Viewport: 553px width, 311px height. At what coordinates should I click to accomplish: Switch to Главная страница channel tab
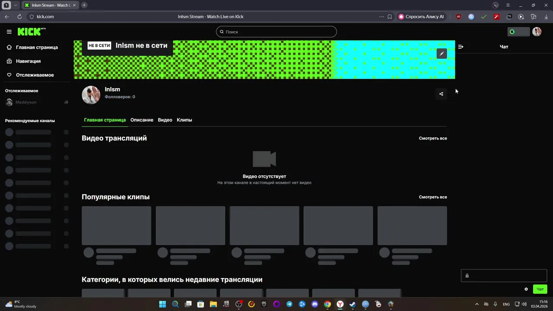(x=105, y=120)
